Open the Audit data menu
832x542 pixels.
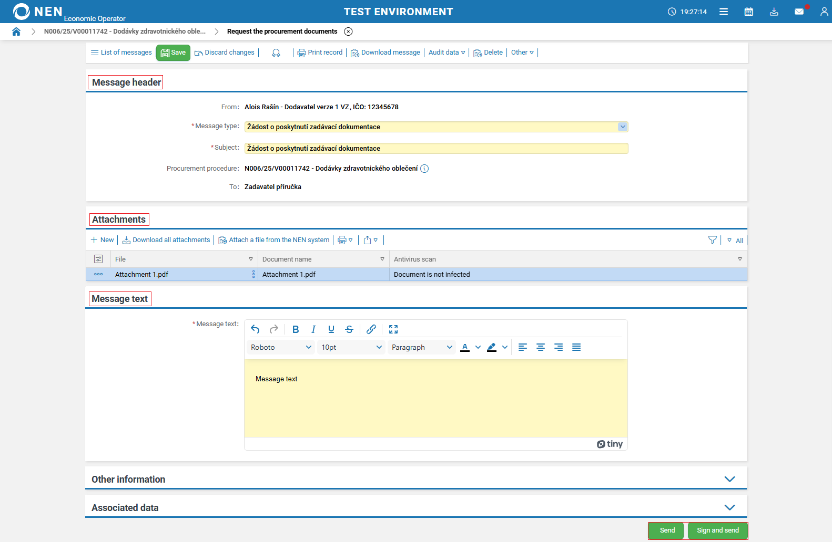click(x=447, y=53)
